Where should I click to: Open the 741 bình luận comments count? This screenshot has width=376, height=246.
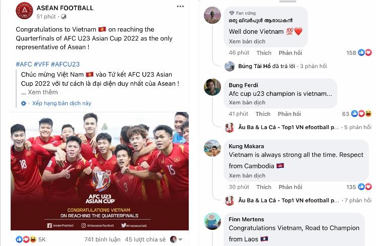102,239
